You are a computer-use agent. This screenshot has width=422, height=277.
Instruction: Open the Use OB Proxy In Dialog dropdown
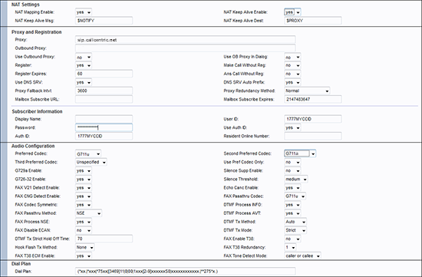coord(292,58)
